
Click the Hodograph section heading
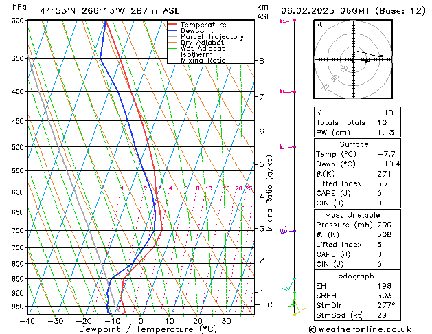(x=354, y=276)
